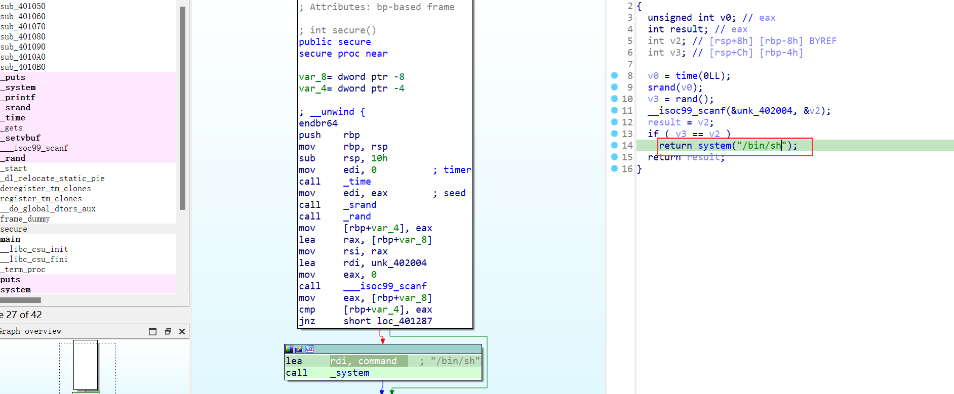Select _dl_relocate_static_pie function

[x=88, y=178]
